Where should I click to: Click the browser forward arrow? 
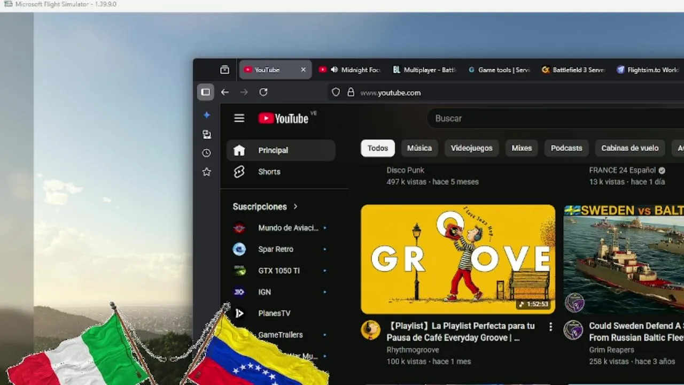tap(244, 92)
